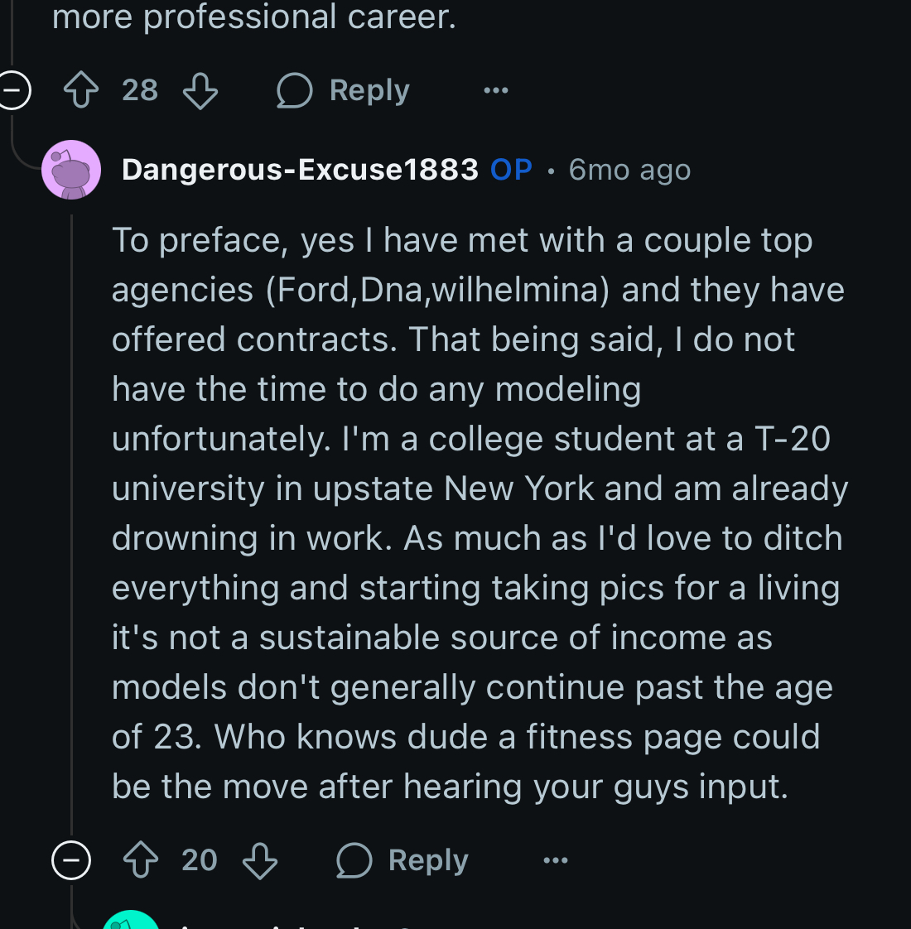Click the pink Dangerous-Excuse1883 avatar
The height and width of the screenshot is (929, 911).
point(71,170)
